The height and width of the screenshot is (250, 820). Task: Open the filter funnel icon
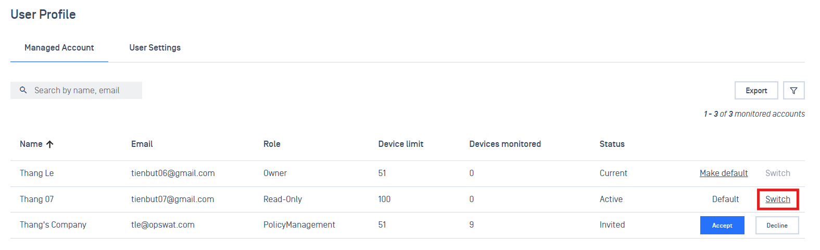[x=793, y=91]
